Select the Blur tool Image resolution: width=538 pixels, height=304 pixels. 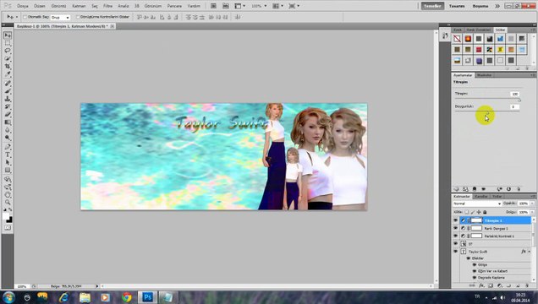coord(8,130)
